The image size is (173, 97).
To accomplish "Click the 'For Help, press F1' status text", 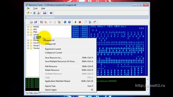I will (x=33, y=93).
